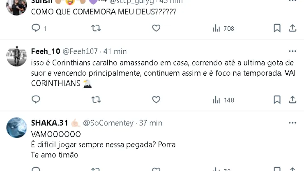Screen dimensions: 304x171
Task: View analytics showing 708 views
Action: tap(223, 28)
